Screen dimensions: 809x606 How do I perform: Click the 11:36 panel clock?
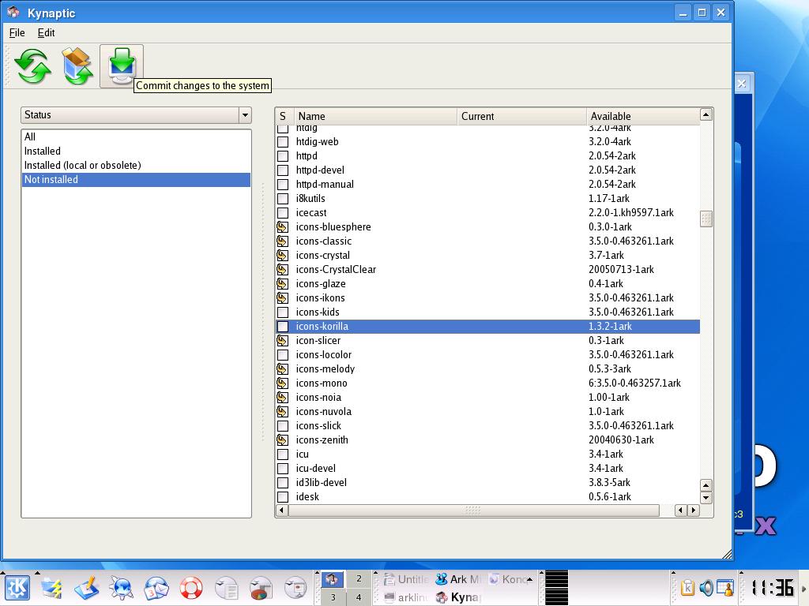[772, 588]
